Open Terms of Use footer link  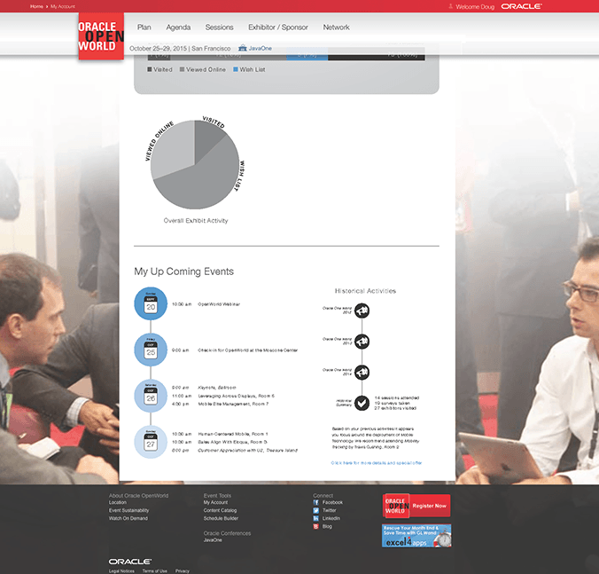(155, 571)
